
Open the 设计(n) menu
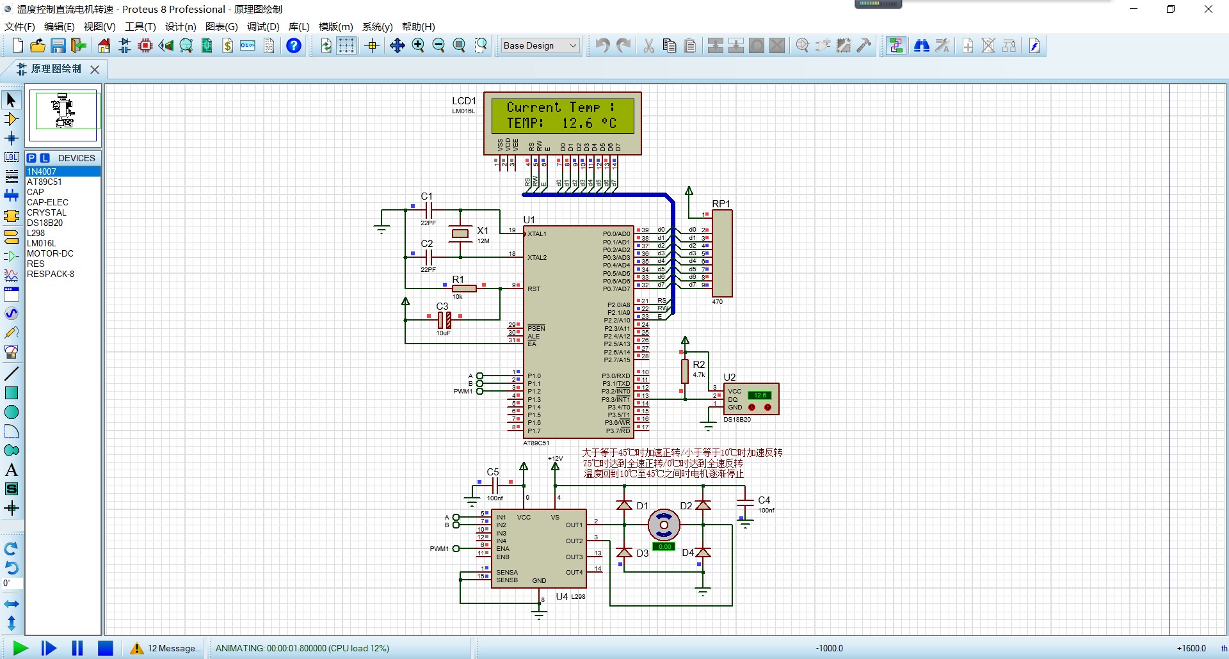(x=181, y=26)
